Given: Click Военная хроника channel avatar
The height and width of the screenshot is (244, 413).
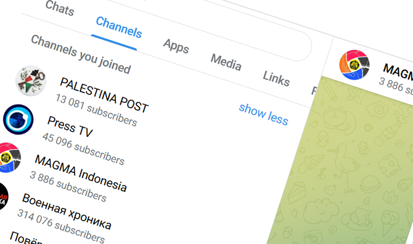Looking at the screenshot, I should coord(3,196).
